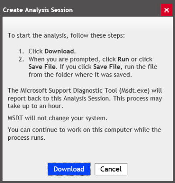Click the bold Save File before 'run the file'

(x=107, y=67)
